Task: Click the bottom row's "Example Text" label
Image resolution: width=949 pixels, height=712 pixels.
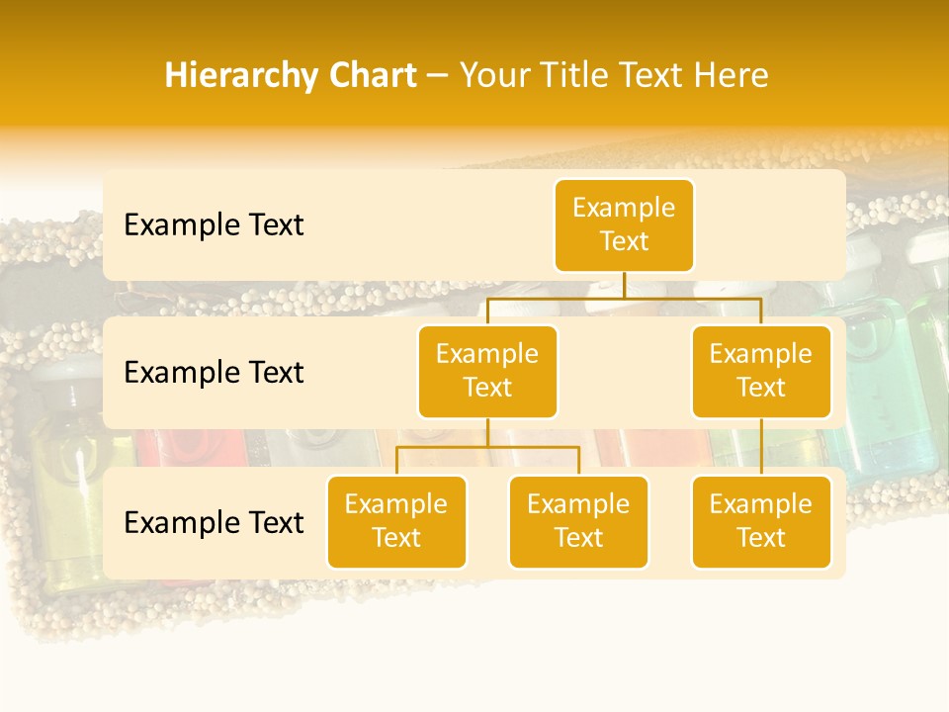Action: (214, 522)
